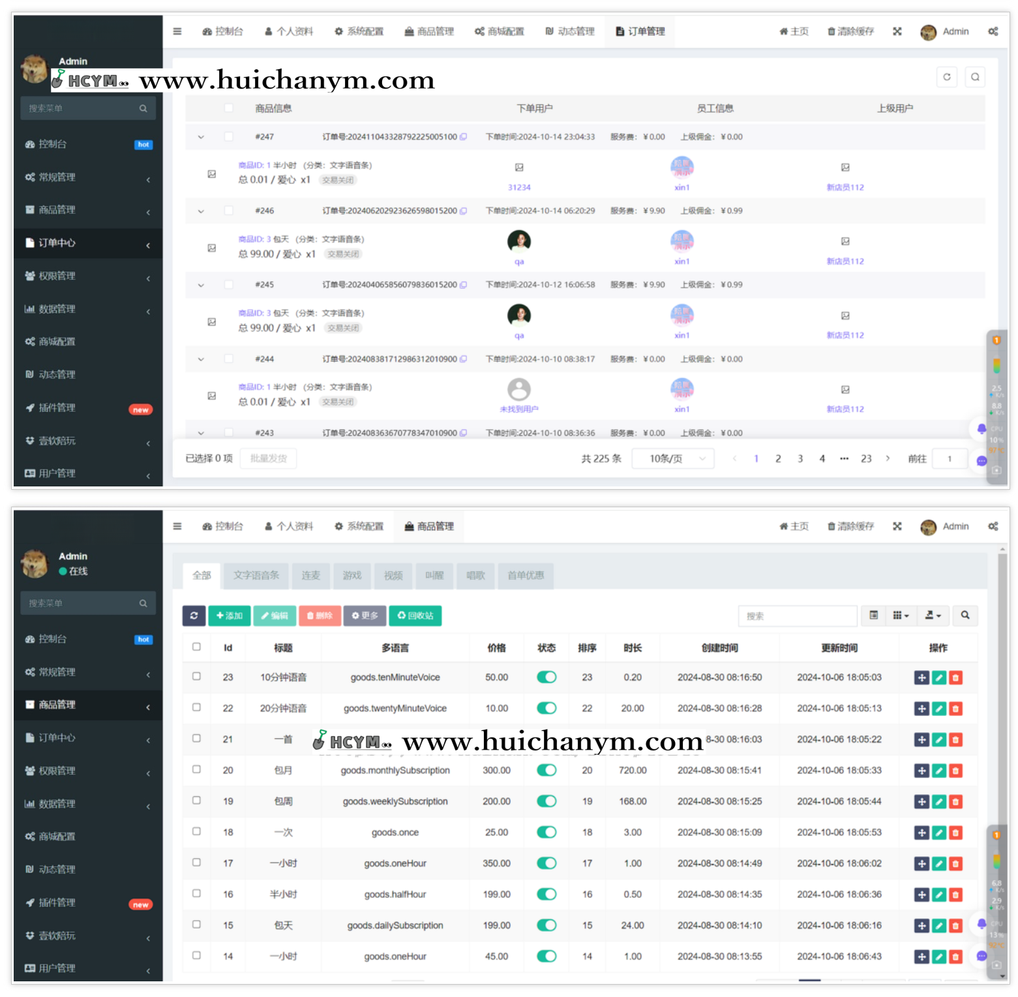Click the vertical scrollbar of the product list

1002,717
